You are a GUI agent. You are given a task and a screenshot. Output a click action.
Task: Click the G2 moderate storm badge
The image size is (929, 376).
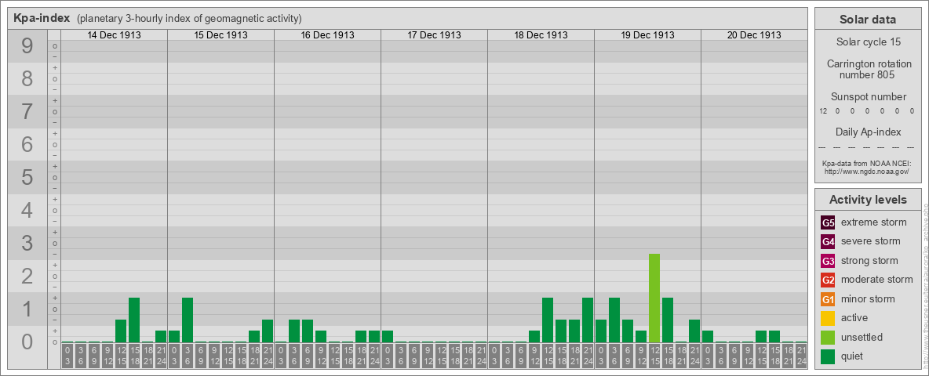[829, 280]
